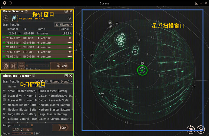The image size is (209, 136).
Task: Open the 54 Filtered (None) dropdown
Action: (58, 82)
